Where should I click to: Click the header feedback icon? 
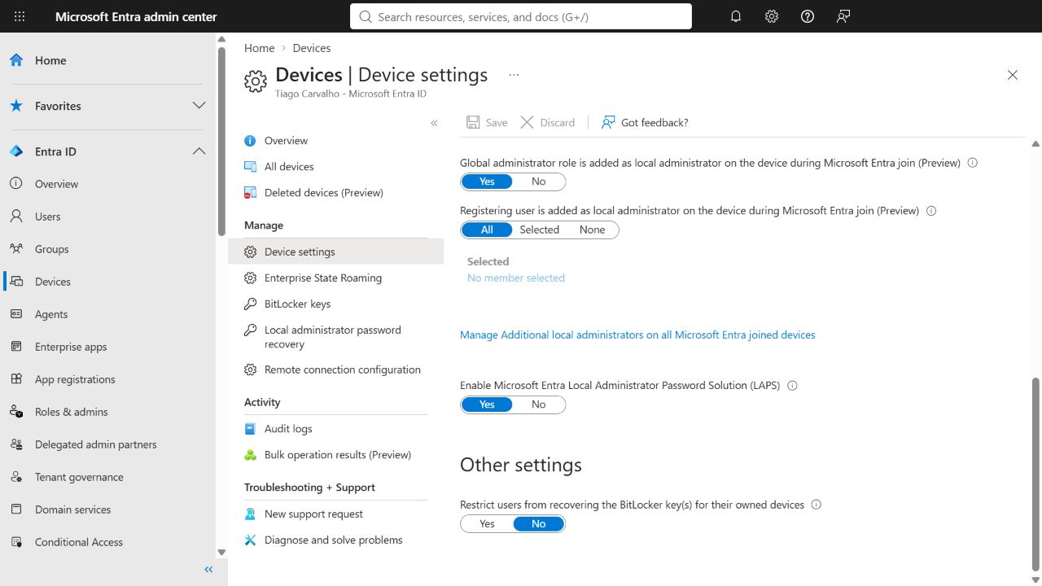843,16
